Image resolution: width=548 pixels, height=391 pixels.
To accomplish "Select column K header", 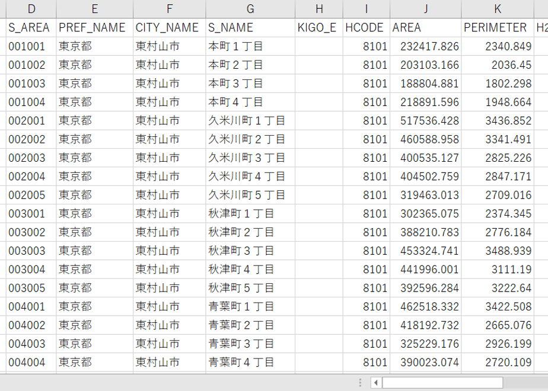I will pyautogui.click(x=498, y=9).
